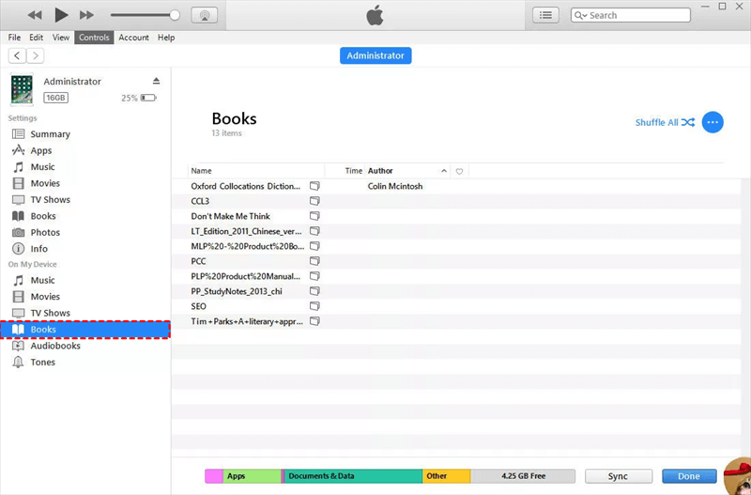
Task: Open the Controls menu
Action: [x=94, y=38]
